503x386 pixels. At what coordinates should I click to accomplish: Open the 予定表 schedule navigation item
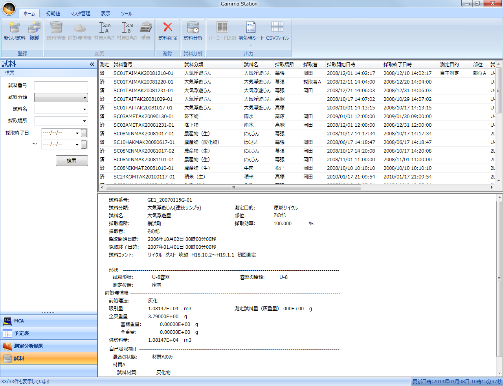point(49,333)
